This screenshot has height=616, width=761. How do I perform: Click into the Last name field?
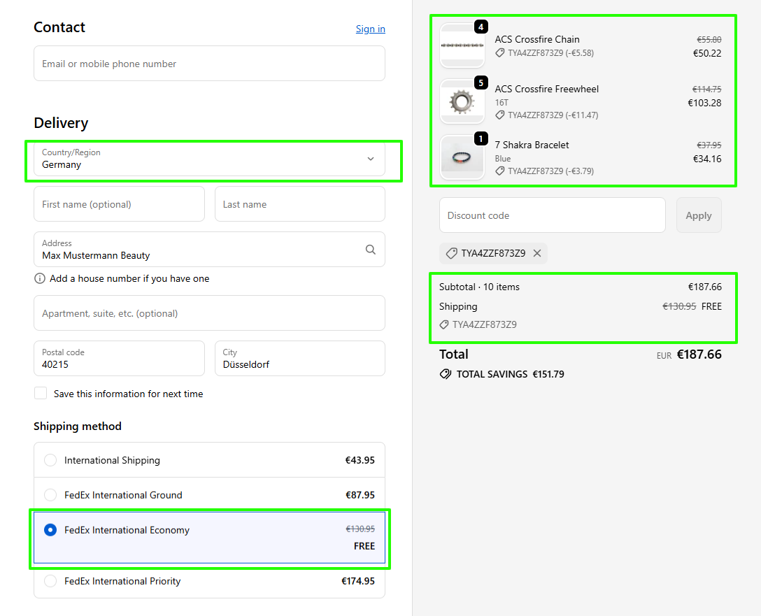coord(299,204)
